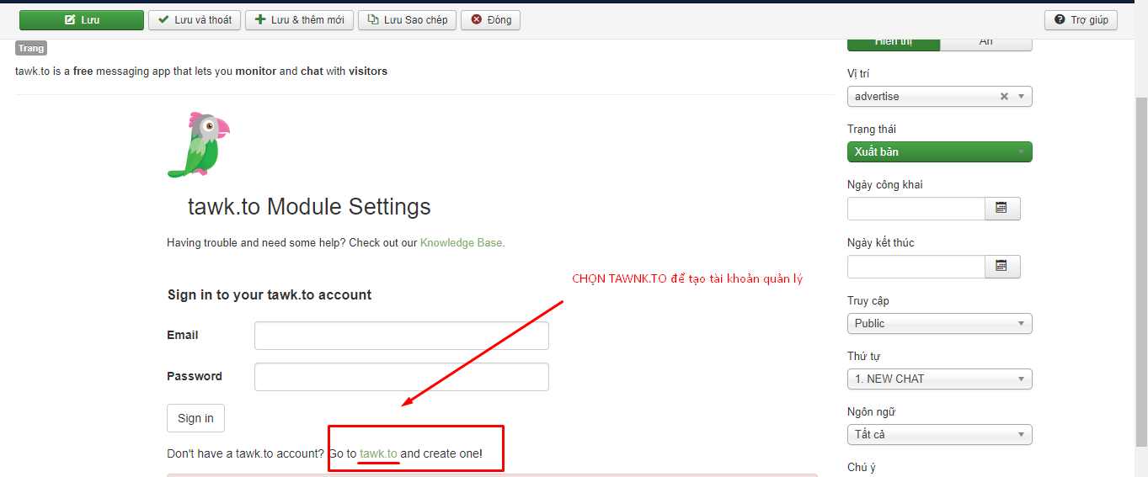
Task: Open the Truy cập Public dropdown
Action: 940,324
